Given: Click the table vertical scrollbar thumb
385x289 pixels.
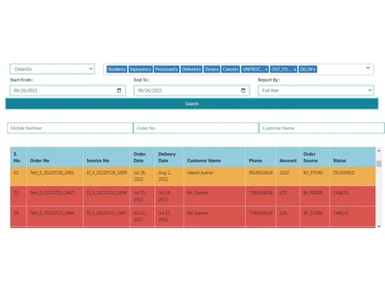Looking at the screenshot, I should click(379, 163).
